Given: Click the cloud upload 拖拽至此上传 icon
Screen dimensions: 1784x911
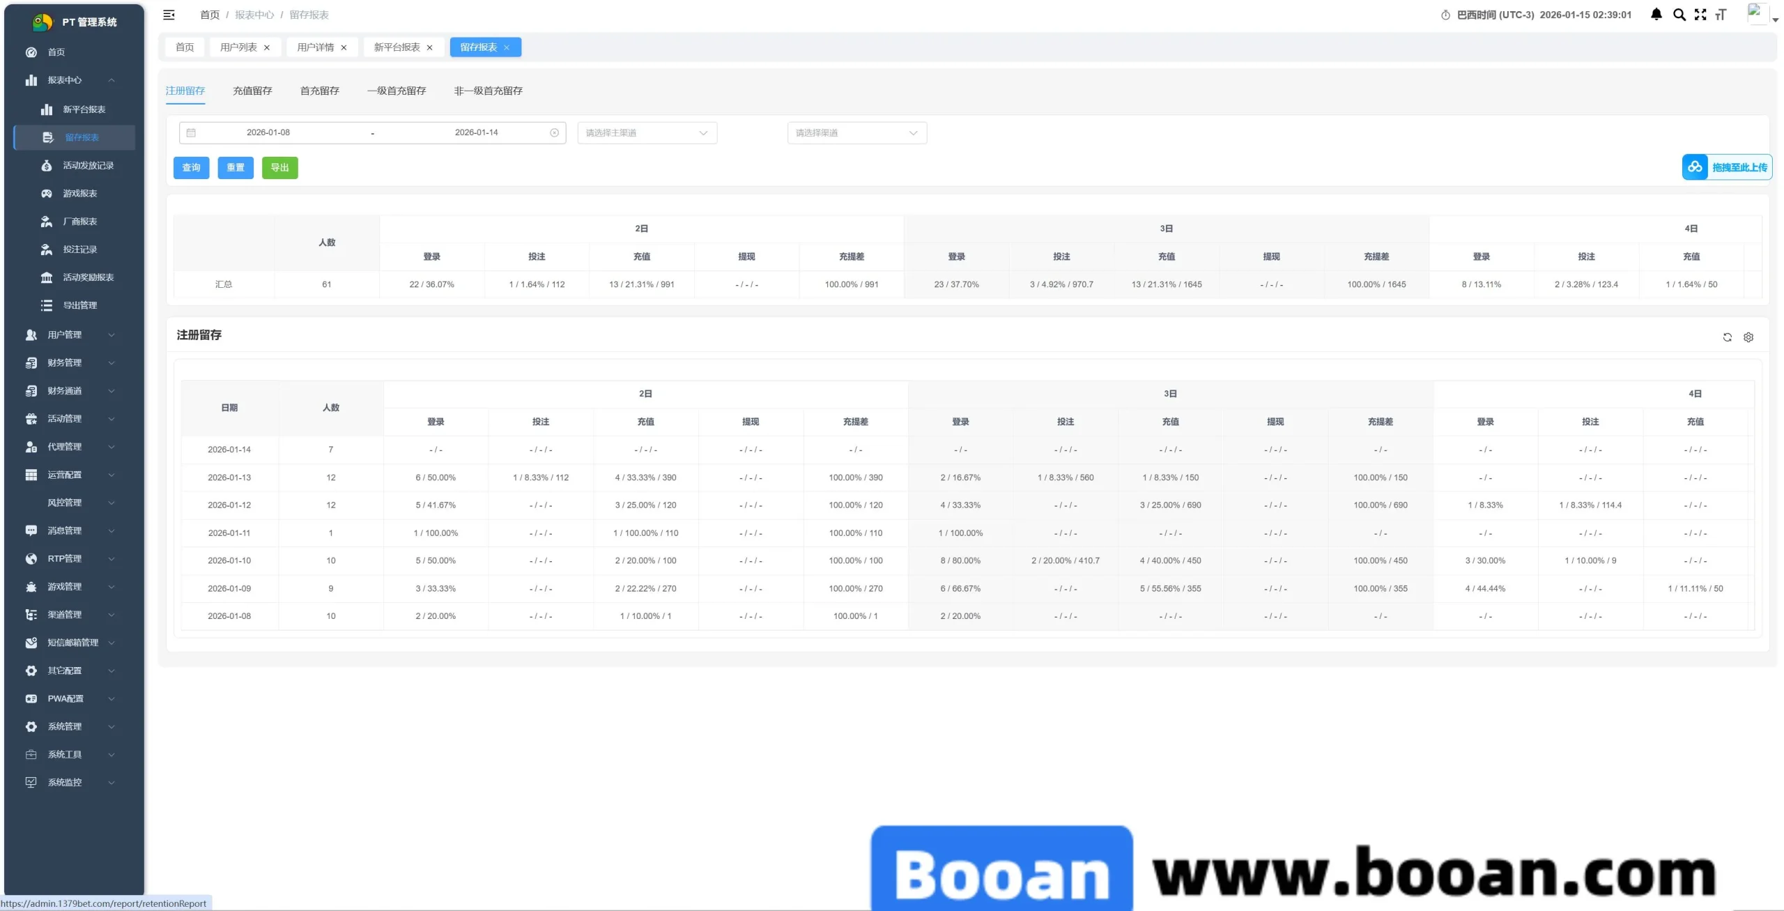Looking at the screenshot, I should 1695,167.
